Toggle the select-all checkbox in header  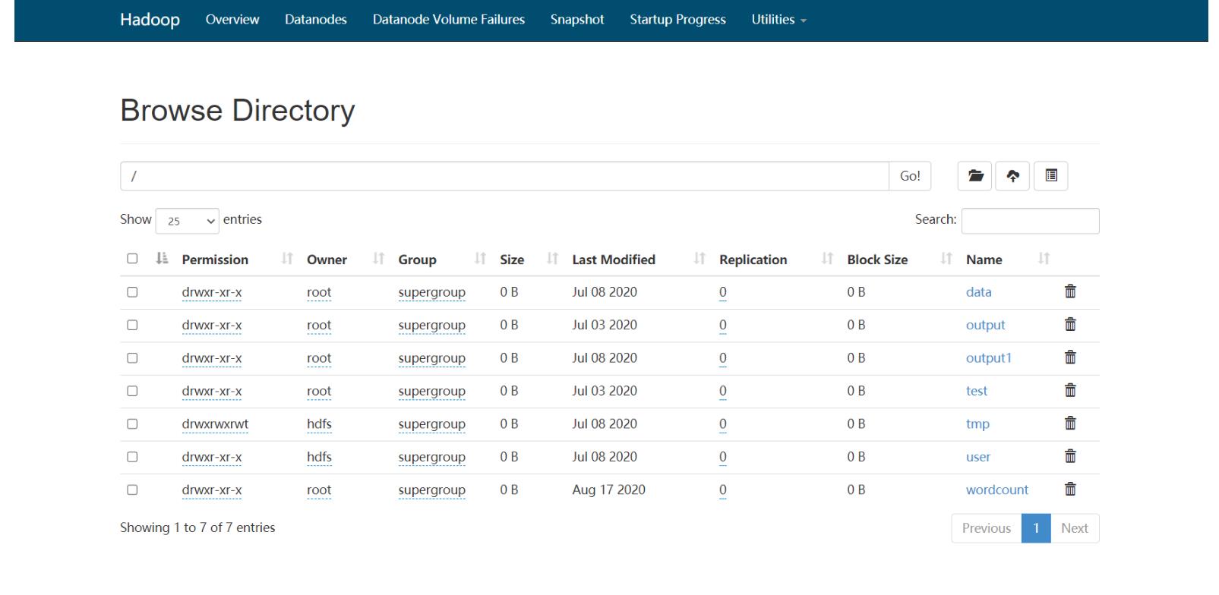132,259
